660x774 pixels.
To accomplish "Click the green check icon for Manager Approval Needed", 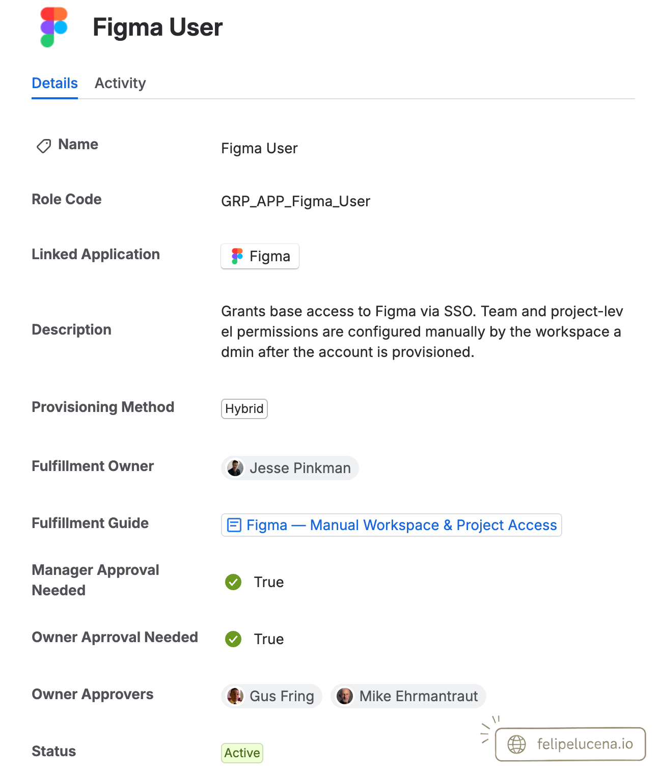I will click(x=233, y=582).
